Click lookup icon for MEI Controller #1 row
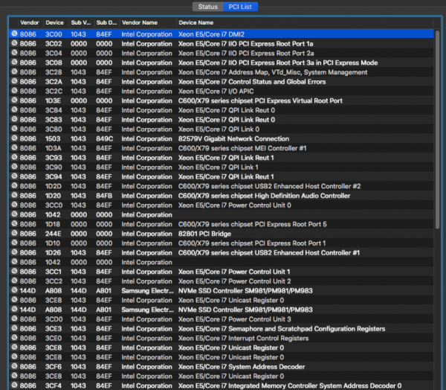 (x=14, y=148)
